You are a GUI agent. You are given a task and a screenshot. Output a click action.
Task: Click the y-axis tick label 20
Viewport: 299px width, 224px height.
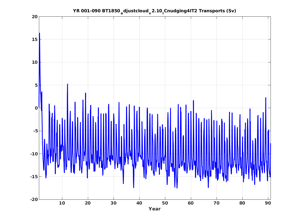click(x=35, y=17)
